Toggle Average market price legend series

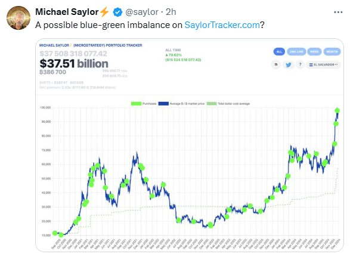pos(181,104)
